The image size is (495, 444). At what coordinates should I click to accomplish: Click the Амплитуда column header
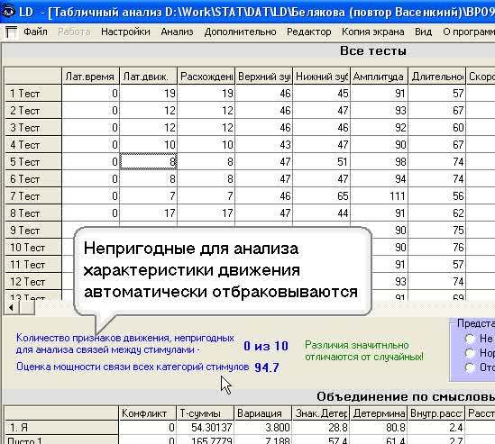[380, 77]
